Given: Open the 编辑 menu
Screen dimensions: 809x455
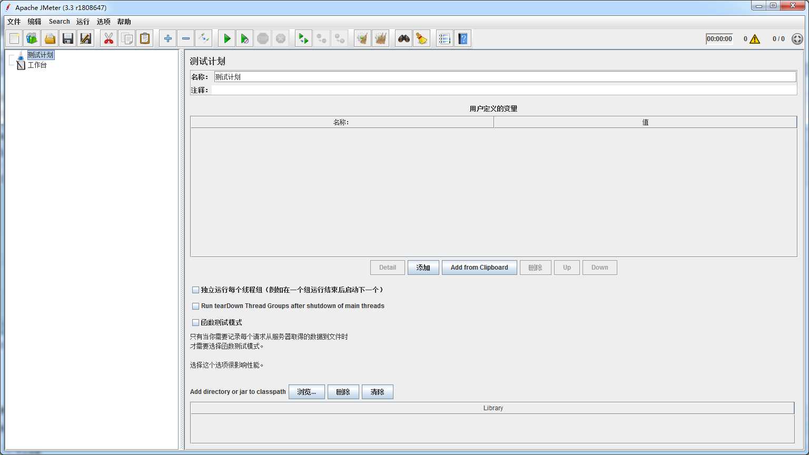Looking at the screenshot, I should pyautogui.click(x=34, y=22).
